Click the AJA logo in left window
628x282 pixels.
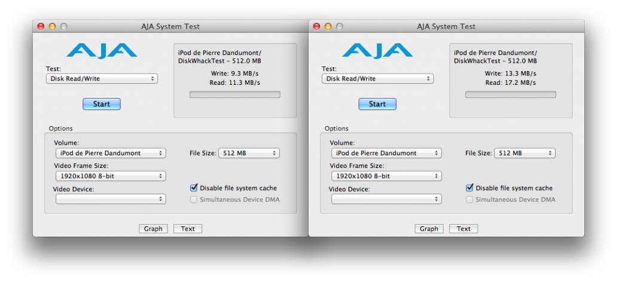pos(102,51)
